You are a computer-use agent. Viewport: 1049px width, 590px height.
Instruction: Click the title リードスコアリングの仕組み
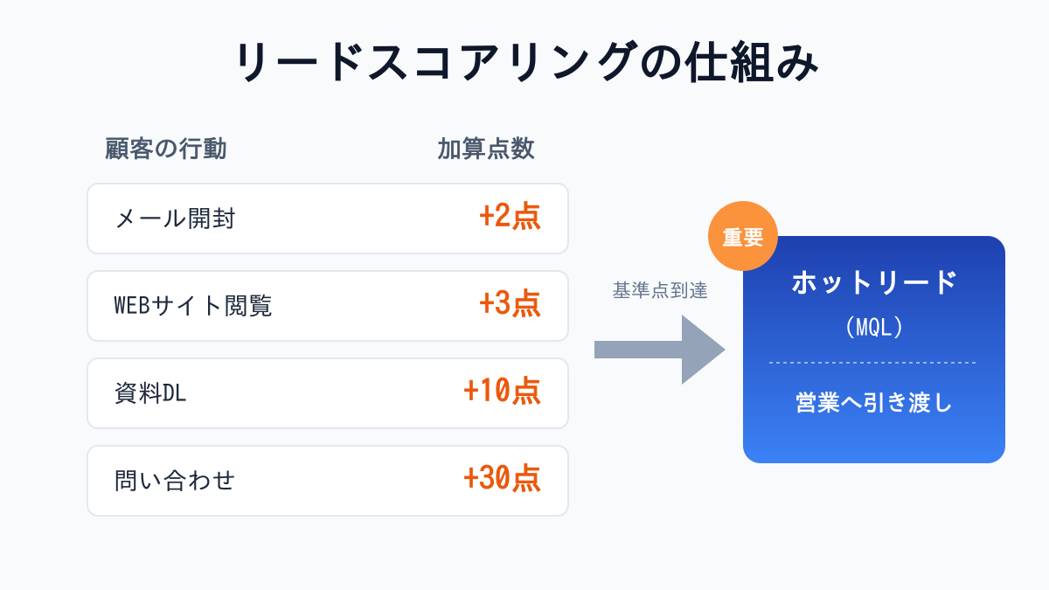(x=524, y=64)
